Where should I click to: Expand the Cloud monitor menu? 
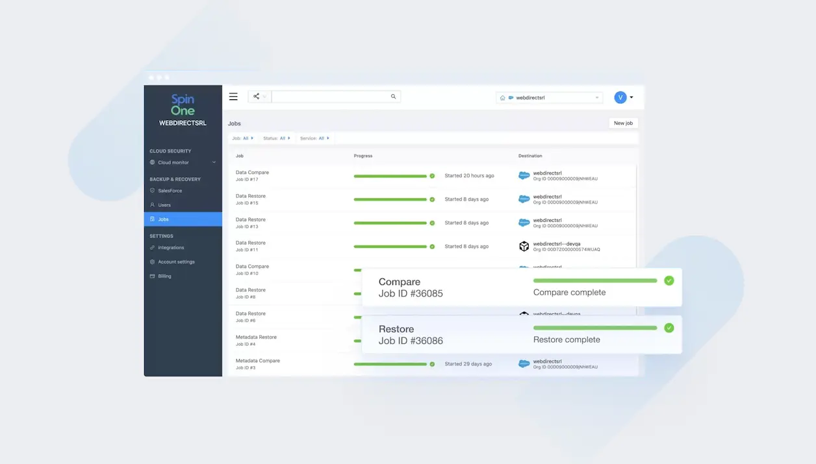click(214, 163)
